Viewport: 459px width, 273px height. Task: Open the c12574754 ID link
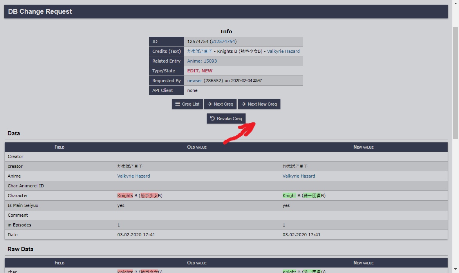pos(224,41)
